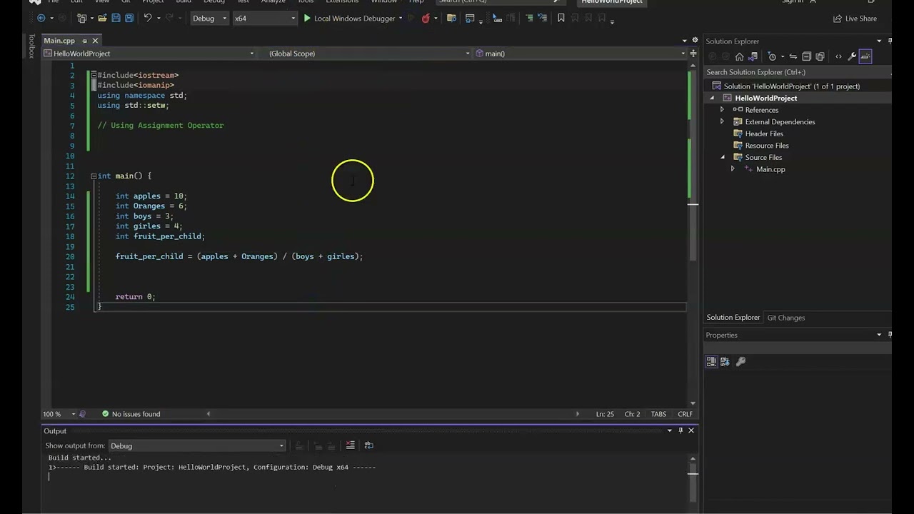Click the Open File folder icon
The width and height of the screenshot is (914, 514).
click(102, 19)
